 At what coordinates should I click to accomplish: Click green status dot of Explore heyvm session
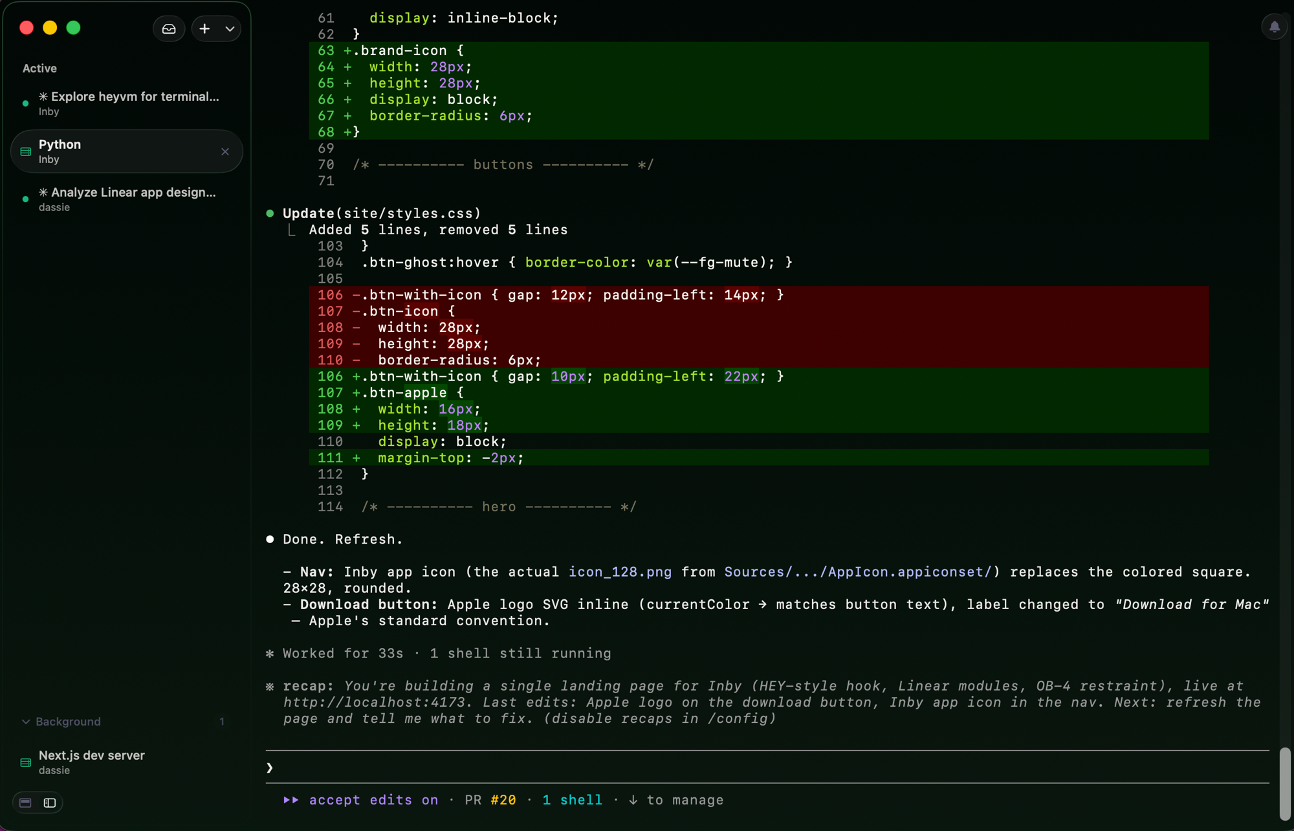coord(26,104)
